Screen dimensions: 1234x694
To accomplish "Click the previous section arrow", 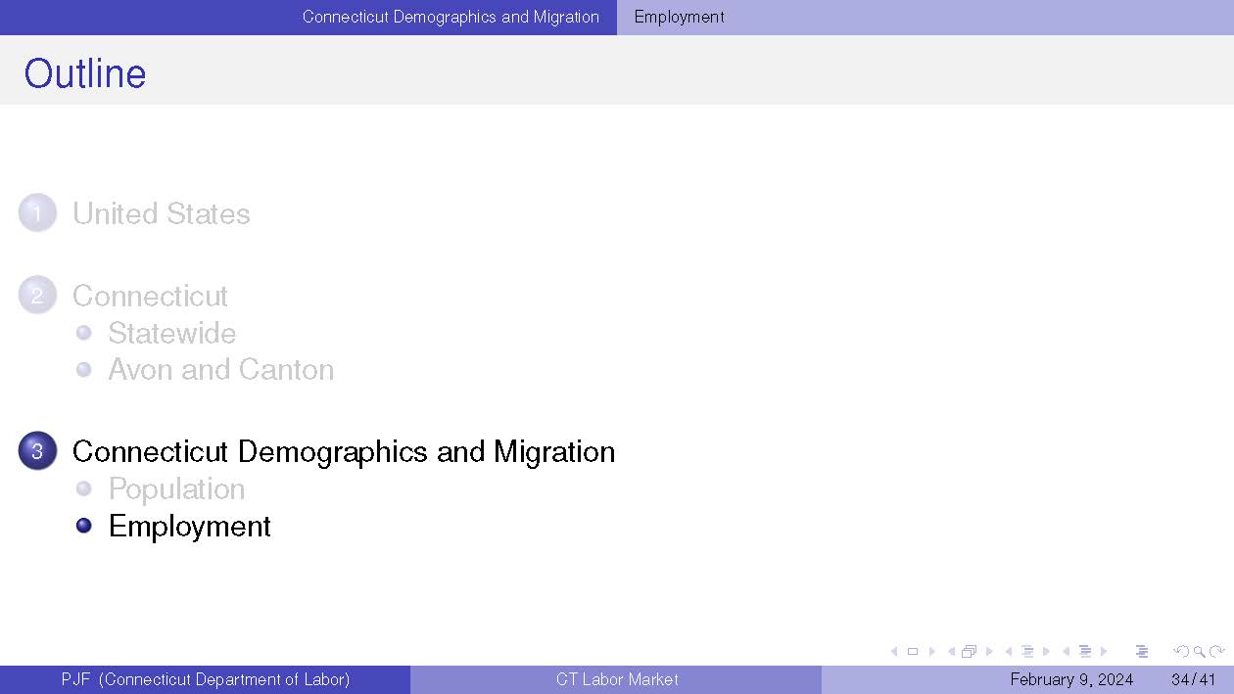I will coord(1066,652).
